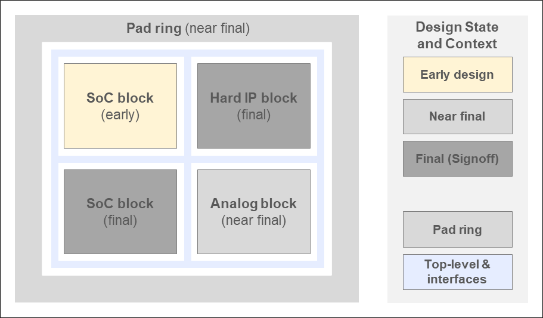Image resolution: width=543 pixels, height=318 pixels.
Task: Click the Near final legend swatch
Action: [x=457, y=116]
